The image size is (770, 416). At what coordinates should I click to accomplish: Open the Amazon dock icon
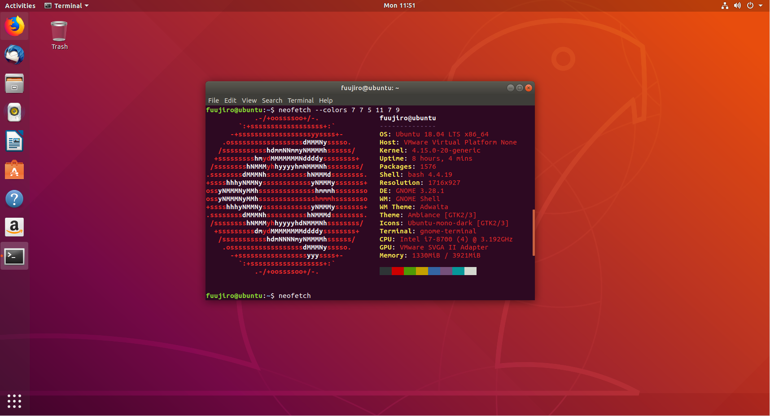point(14,228)
